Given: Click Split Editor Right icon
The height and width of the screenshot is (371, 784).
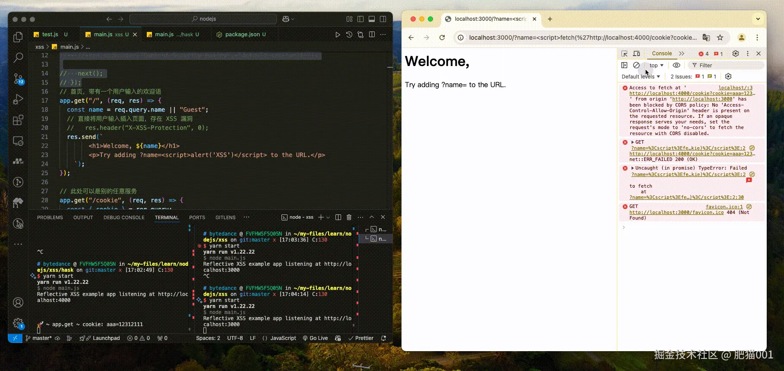Looking at the screenshot, I should click(x=372, y=35).
